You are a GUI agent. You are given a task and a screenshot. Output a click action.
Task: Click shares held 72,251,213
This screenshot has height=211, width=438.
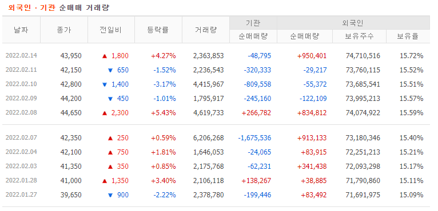(x=363, y=152)
